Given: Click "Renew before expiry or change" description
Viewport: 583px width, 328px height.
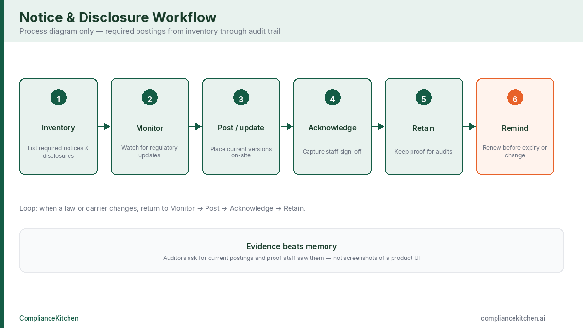Looking at the screenshot, I should pyautogui.click(x=515, y=152).
